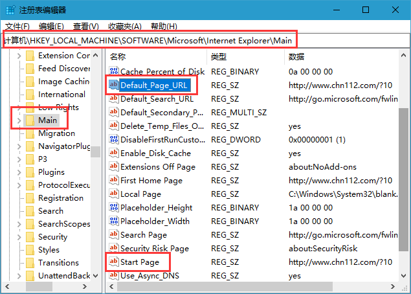Expand the Main key chevron
This screenshot has width=411, height=294.
click(19, 120)
